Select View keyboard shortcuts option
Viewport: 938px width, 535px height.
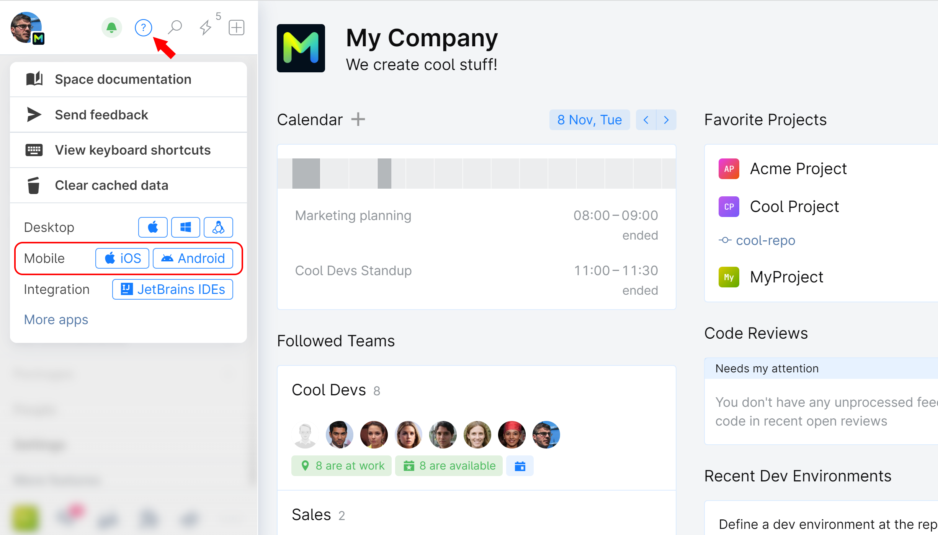(129, 149)
